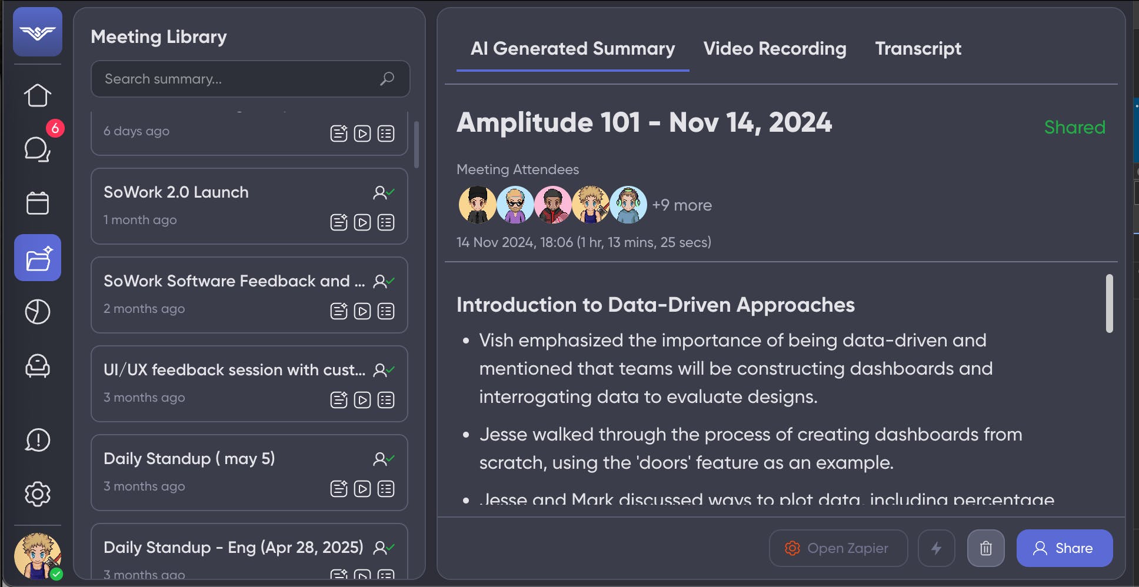Image resolution: width=1139 pixels, height=587 pixels.
Task: Click the green Shared status label
Action: click(1074, 127)
